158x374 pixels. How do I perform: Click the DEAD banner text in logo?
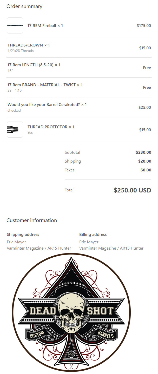43,311
